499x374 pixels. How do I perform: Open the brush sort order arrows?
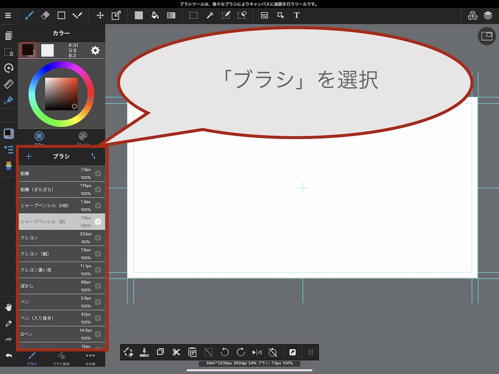pos(93,156)
